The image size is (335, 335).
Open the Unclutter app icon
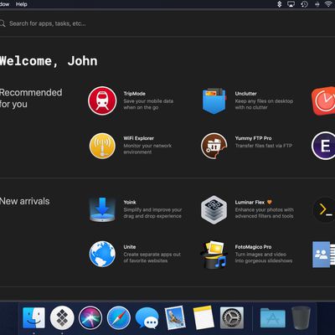tap(214, 100)
